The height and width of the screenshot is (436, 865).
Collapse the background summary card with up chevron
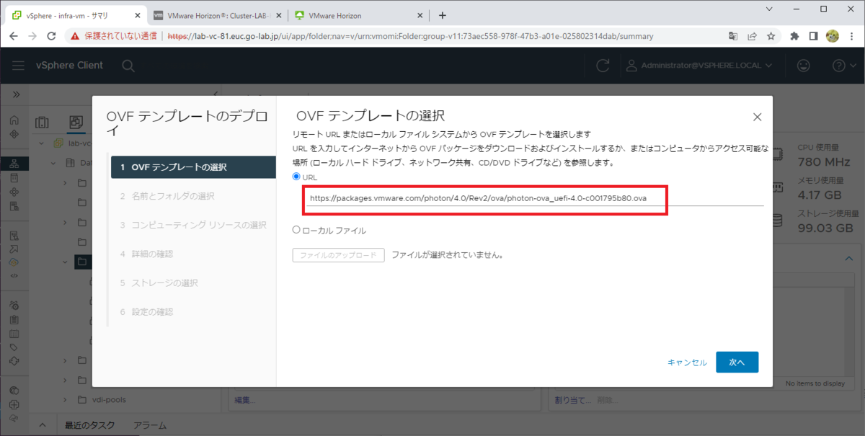(x=848, y=259)
